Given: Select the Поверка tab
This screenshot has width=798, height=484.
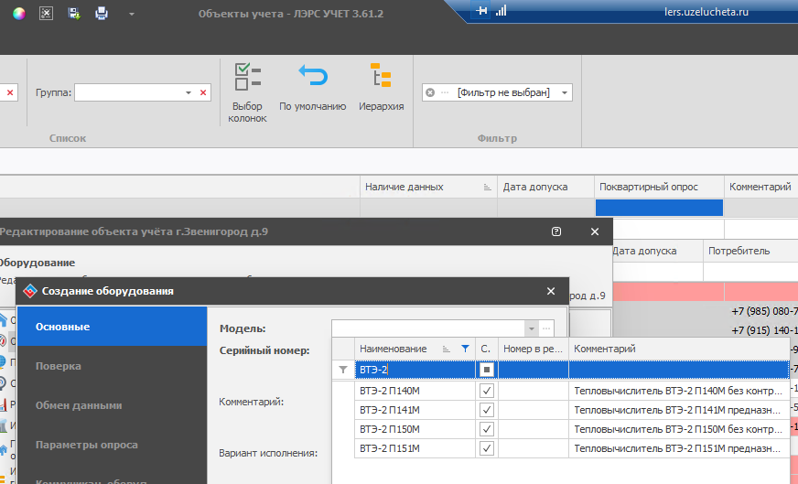Looking at the screenshot, I should coord(112,366).
